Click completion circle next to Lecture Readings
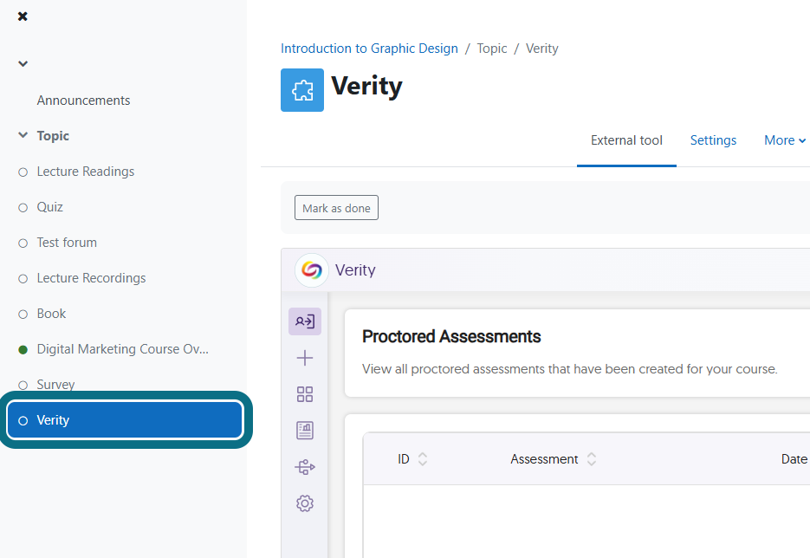This screenshot has height=558, width=810. [x=23, y=172]
